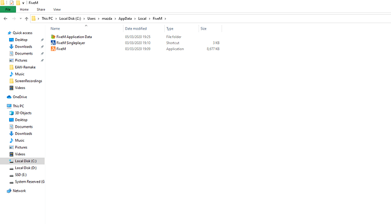The height and width of the screenshot is (224, 391).
Task: Open the Quick Access Toolbar customize dropdown
Action: click(23, 3)
